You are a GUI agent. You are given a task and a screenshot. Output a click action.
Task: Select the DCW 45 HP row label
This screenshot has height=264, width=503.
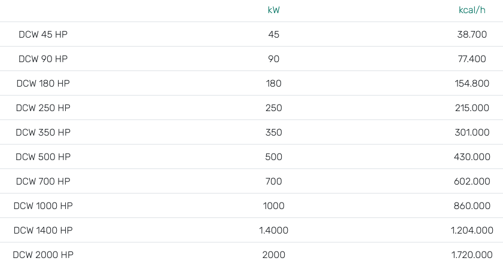(x=43, y=35)
